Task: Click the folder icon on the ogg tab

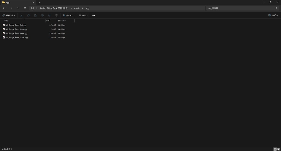Action: [3, 2]
